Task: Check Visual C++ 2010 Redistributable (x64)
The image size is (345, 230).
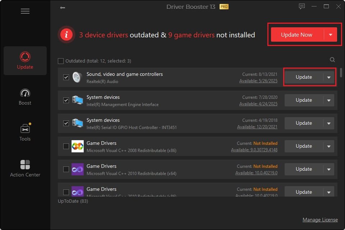Action: click(x=66, y=169)
